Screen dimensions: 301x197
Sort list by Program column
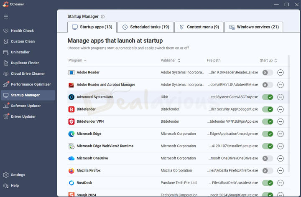[x=78, y=61]
